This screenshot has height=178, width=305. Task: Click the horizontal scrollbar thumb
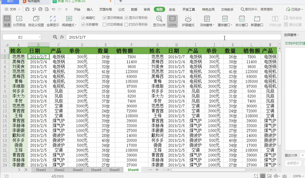(x=208, y=170)
